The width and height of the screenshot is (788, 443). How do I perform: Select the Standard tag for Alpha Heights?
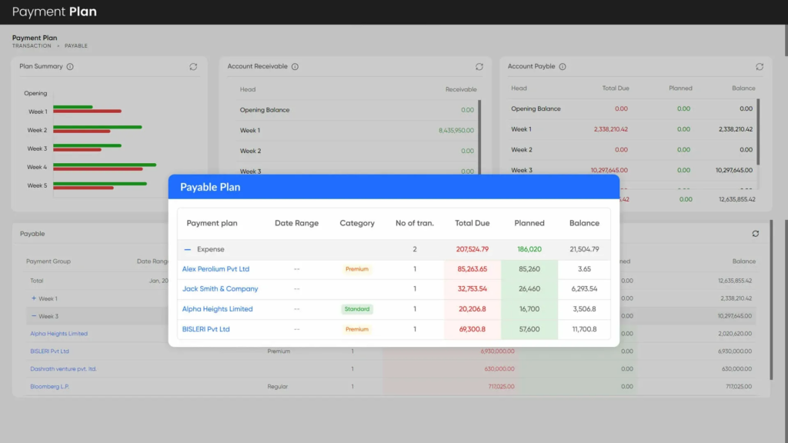[357, 309]
